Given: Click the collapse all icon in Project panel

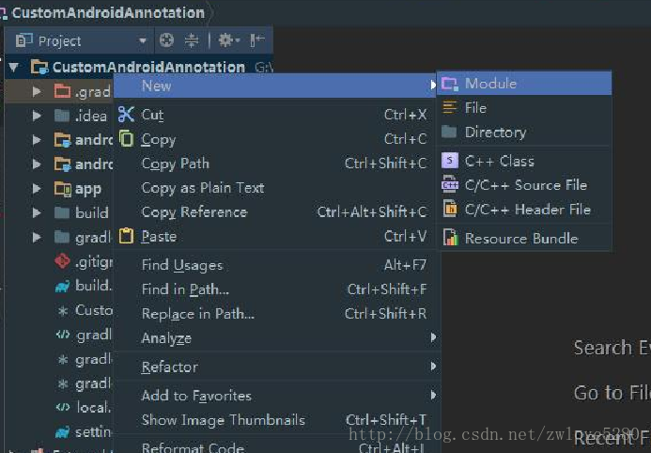Looking at the screenshot, I should pyautogui.click(x=192, y=40).
